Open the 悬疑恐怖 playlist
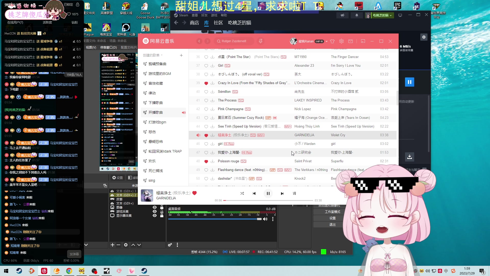This screenshot has width=490, height=276. point(163,142)
